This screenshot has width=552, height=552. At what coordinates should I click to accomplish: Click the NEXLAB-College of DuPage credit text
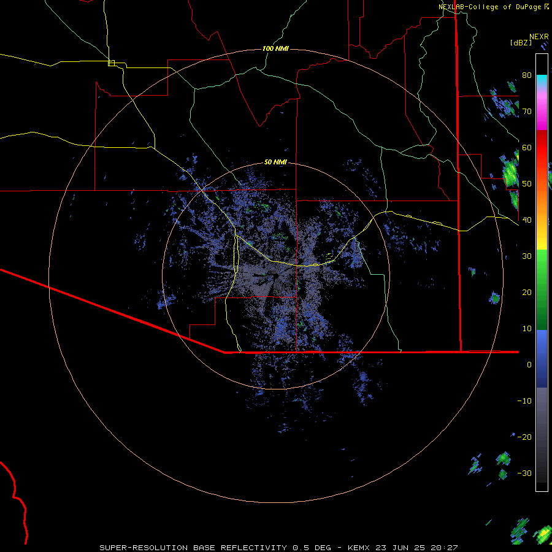[x=490, y=7]
